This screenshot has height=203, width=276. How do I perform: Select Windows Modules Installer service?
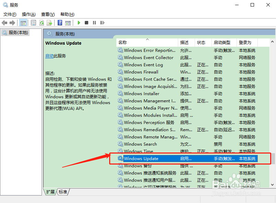187,115
